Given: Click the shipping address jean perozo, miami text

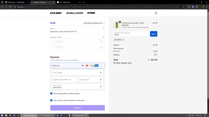Looking at the screenshot, I should coord(63,32).
